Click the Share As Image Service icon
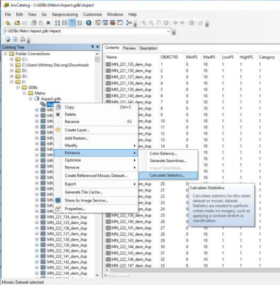This screenshot has width=280, height=285. pyautogui.click(x=58, y=200)
